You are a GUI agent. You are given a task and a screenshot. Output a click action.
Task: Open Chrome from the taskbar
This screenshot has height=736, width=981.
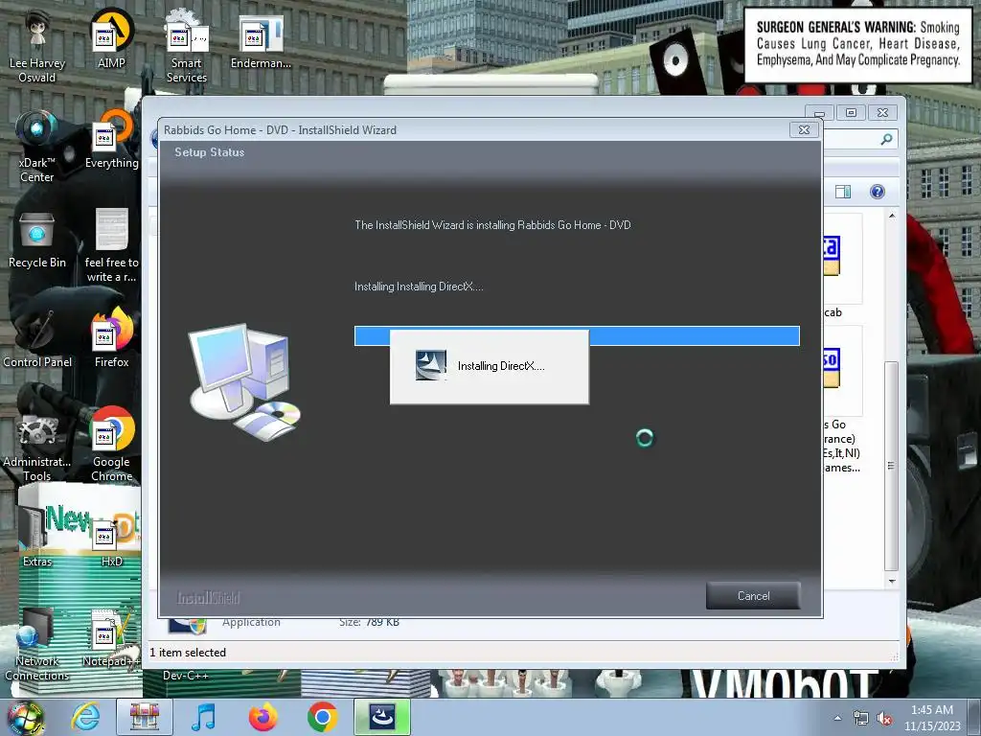pyautogui.click(x=322, y=717)
